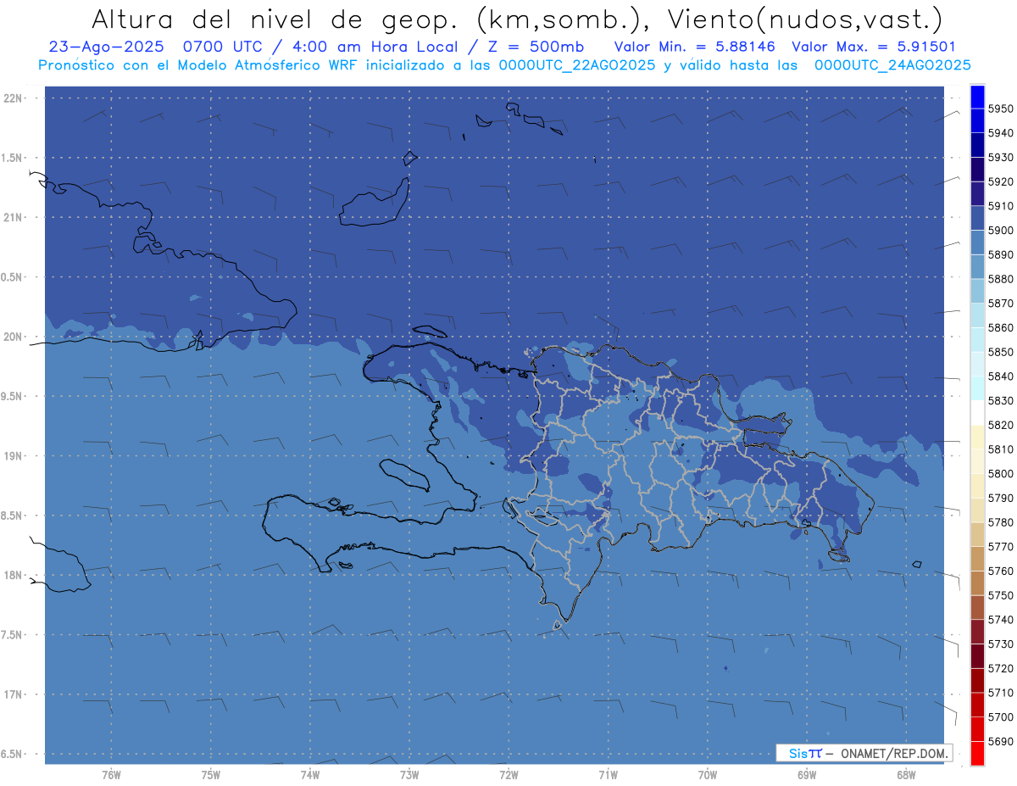Click the bright blue top segment of the color legend
Screen dimensions: 1017x786
pyautogui.click(x=977, y=96)
